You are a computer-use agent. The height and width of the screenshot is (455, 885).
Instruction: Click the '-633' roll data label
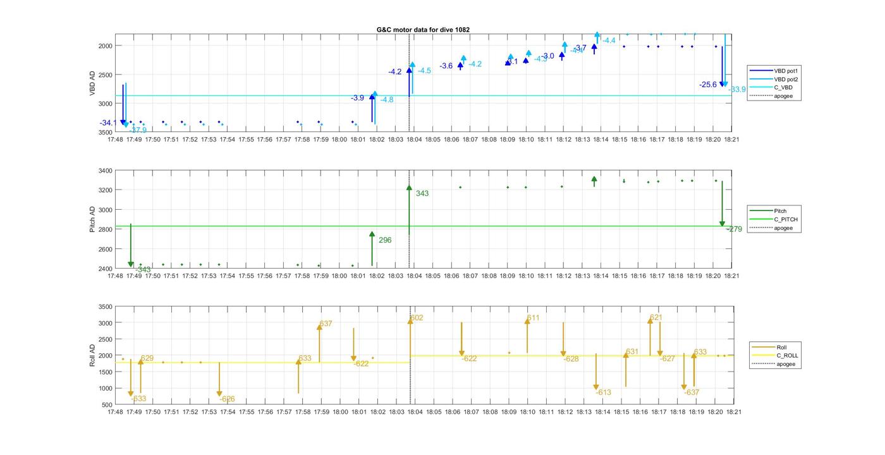coord(138,399)
